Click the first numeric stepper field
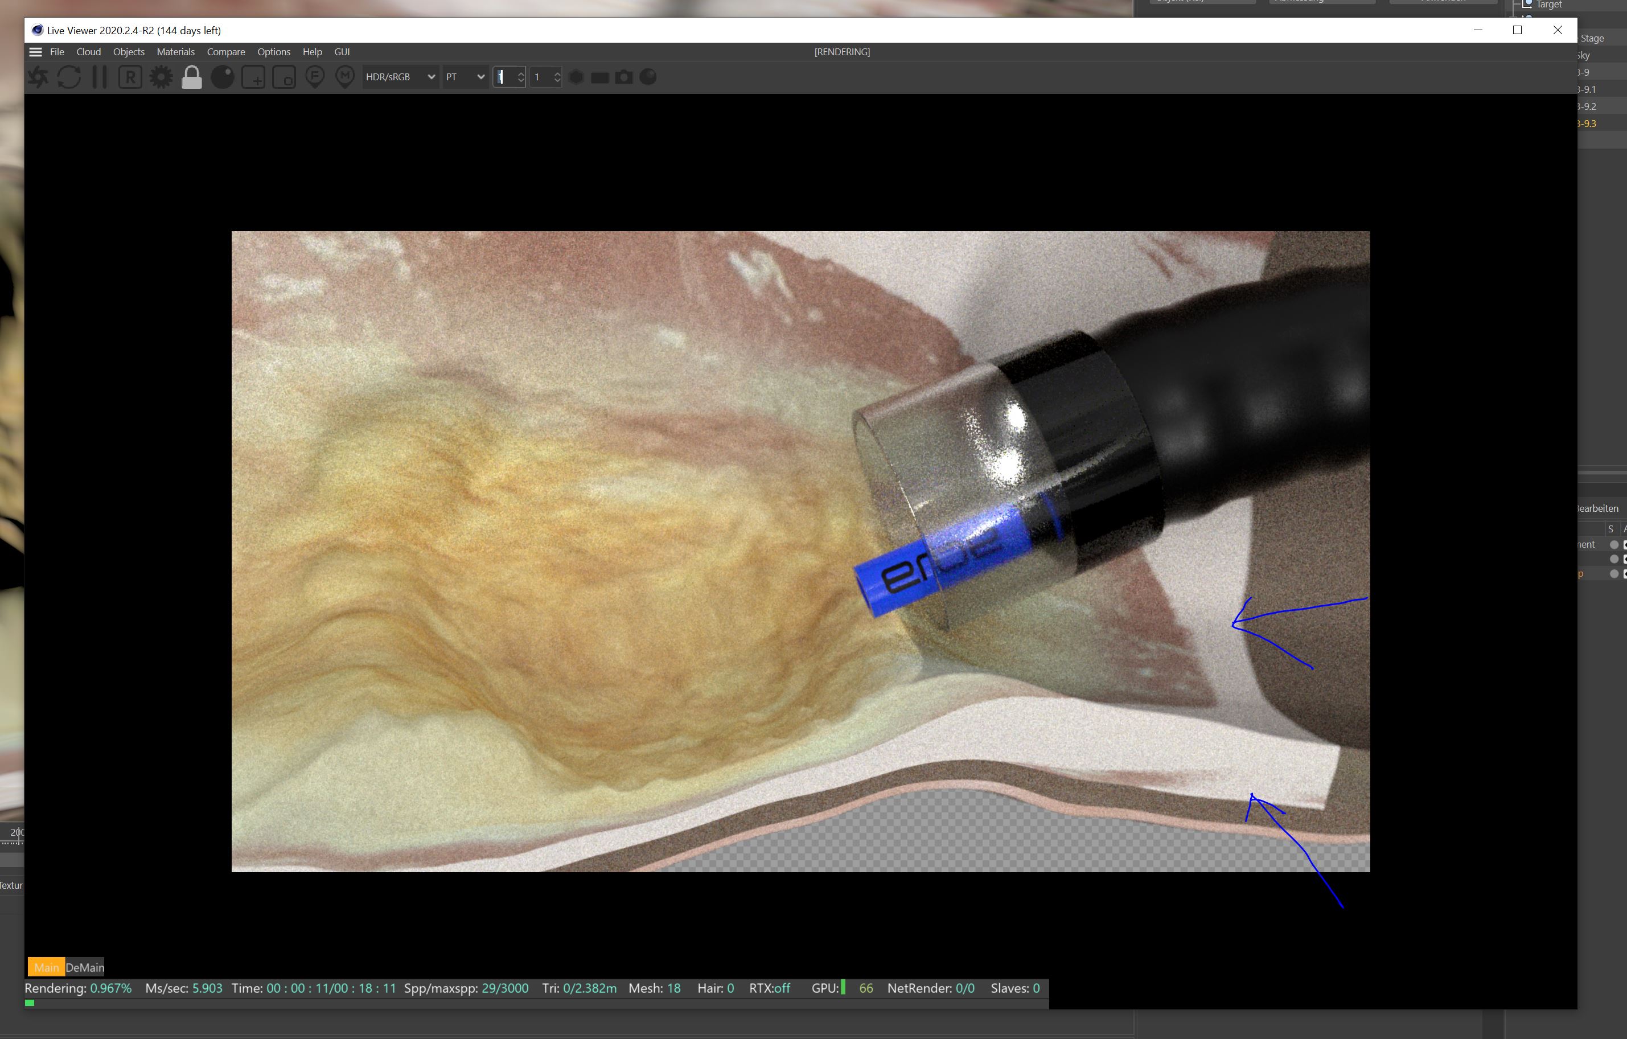 coord(504,77)
